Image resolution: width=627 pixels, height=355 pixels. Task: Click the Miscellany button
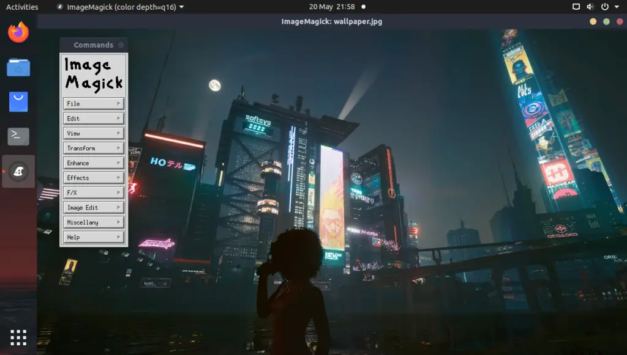click(94, 222)
